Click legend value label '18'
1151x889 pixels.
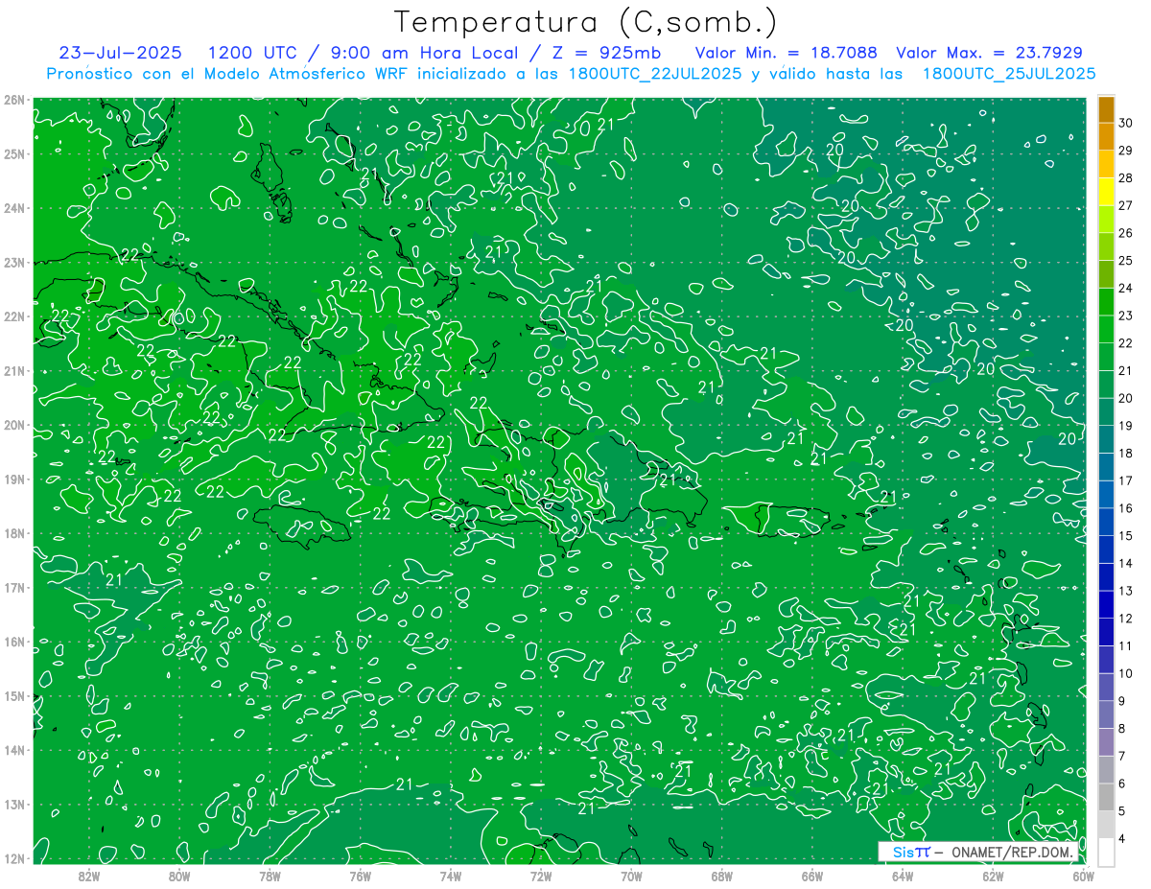click(x=1126, y=453)
